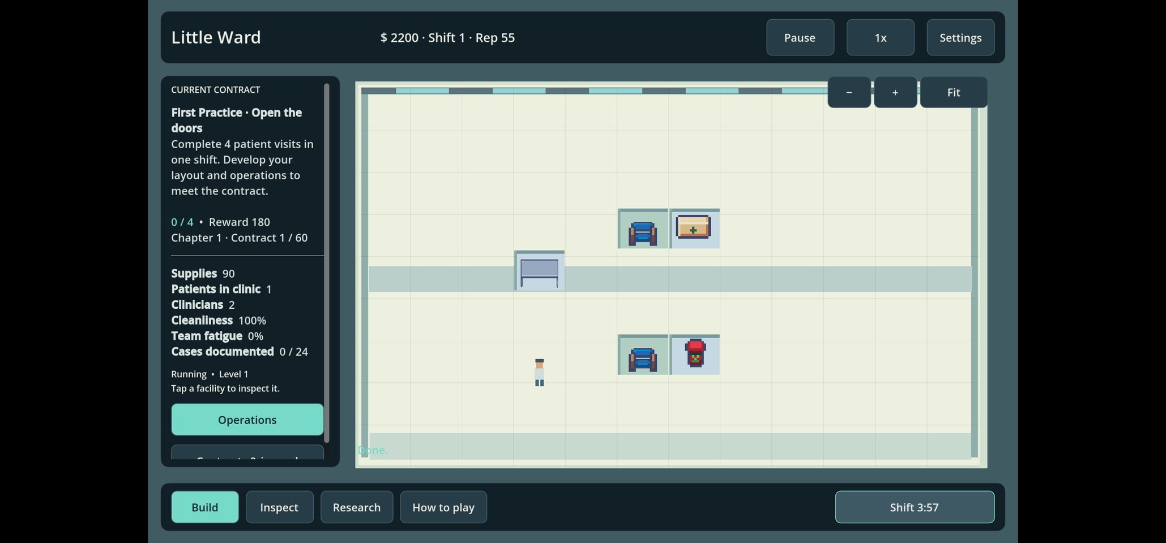Pause the game
The height and width of the screenshot is (543, 1166).
pos(800,37)
